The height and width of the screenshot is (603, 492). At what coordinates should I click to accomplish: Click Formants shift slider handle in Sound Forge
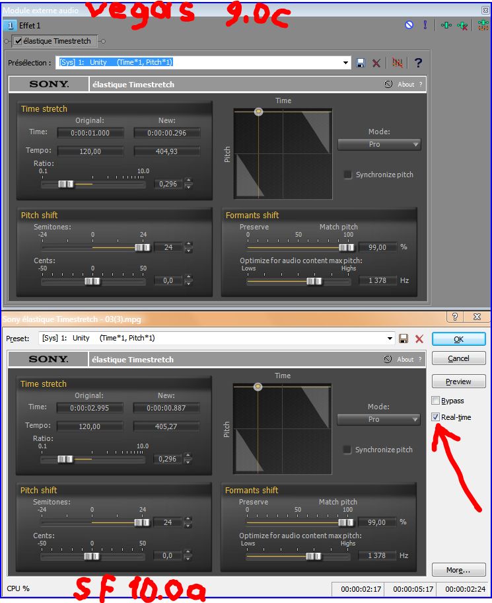click(x=345, y=522)
